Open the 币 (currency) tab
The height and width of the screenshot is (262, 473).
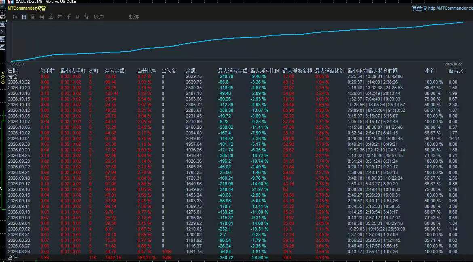68,17
